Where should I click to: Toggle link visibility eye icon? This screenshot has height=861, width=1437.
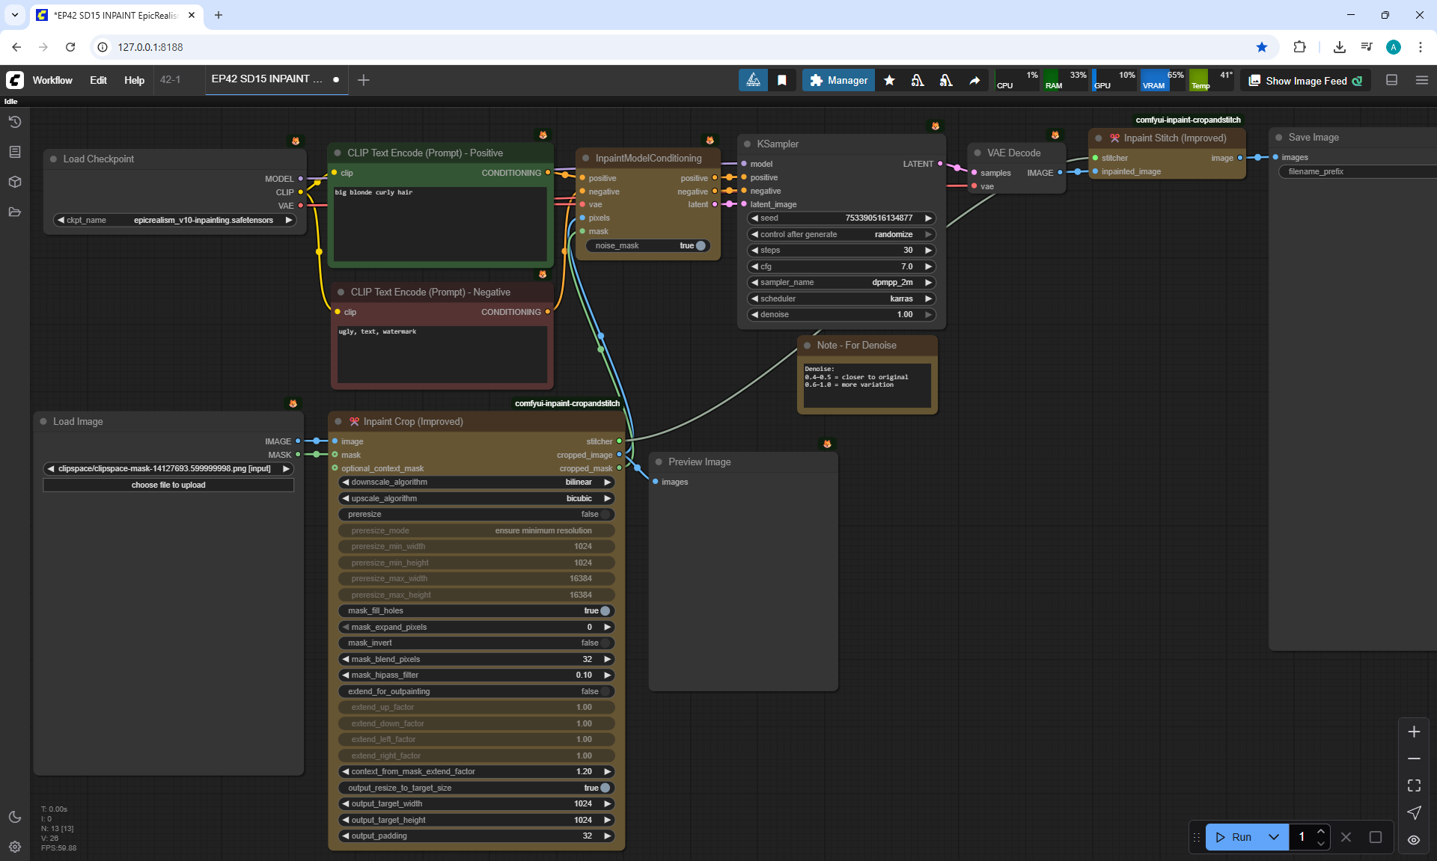click(x=1414, y=839)
